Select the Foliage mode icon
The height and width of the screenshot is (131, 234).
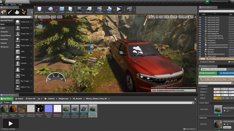click(23, 12)
